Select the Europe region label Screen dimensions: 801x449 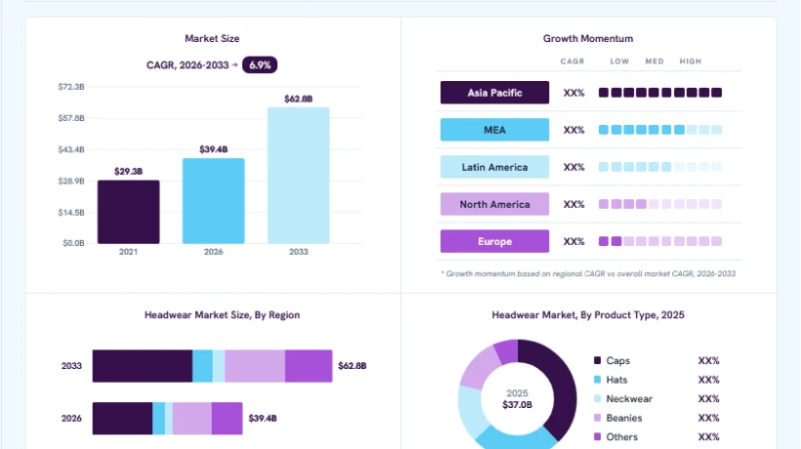(494, 241)
